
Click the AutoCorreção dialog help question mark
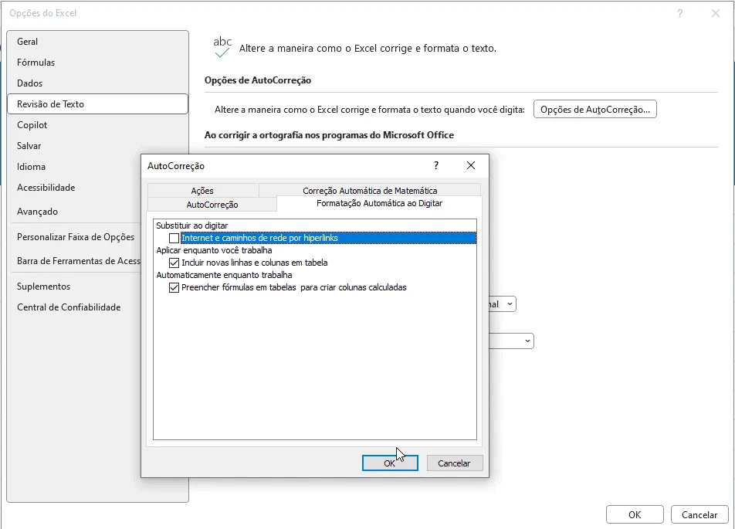436,165
